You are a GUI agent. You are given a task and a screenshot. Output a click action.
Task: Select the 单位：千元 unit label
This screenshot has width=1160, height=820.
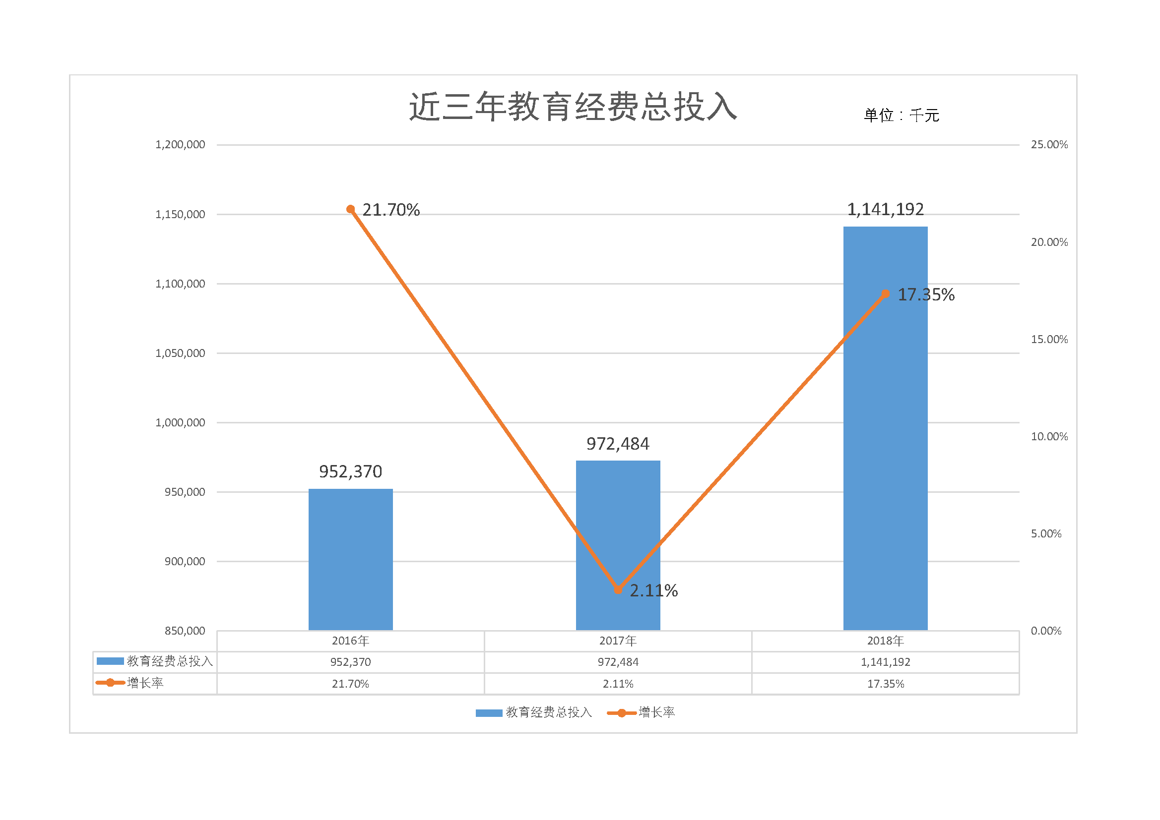pyautogui.click(x=902, y=115)
